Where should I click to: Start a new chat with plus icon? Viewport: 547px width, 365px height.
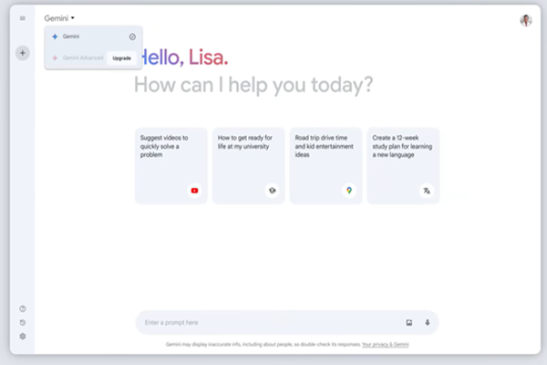23,53
